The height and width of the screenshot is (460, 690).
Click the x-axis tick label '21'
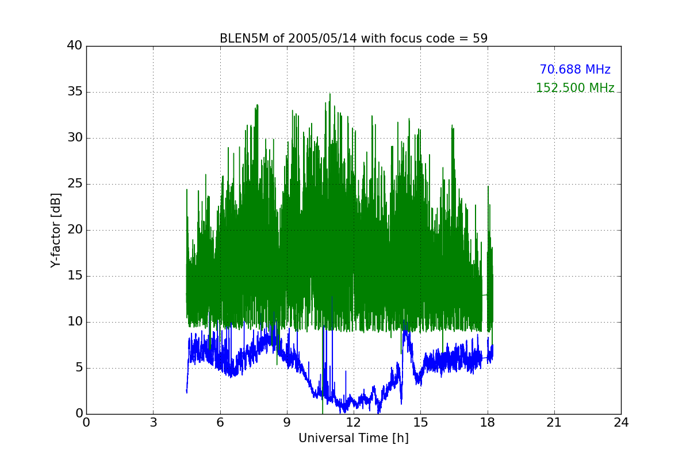tap(554, 423)
